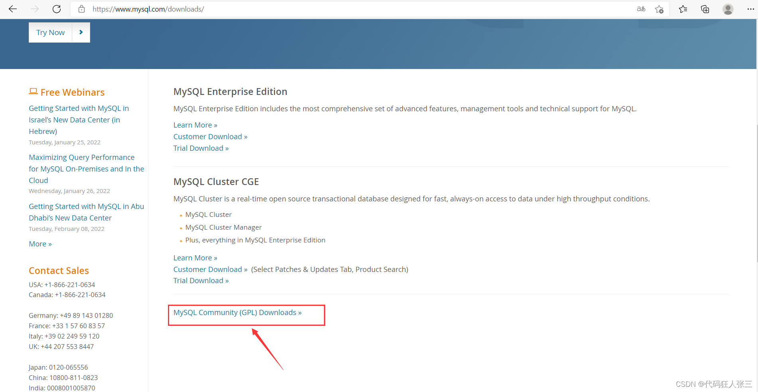Reload the current page
The image size is (758, 392).
pyautogui.click(x=57, y=9)
